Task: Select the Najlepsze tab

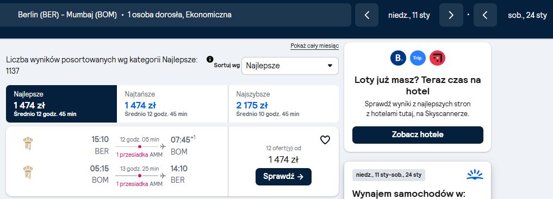Action: pos(61,104)
